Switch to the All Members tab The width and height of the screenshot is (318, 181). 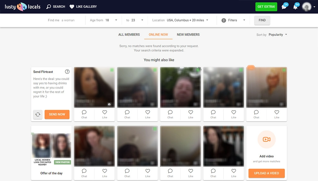point(129,35)
